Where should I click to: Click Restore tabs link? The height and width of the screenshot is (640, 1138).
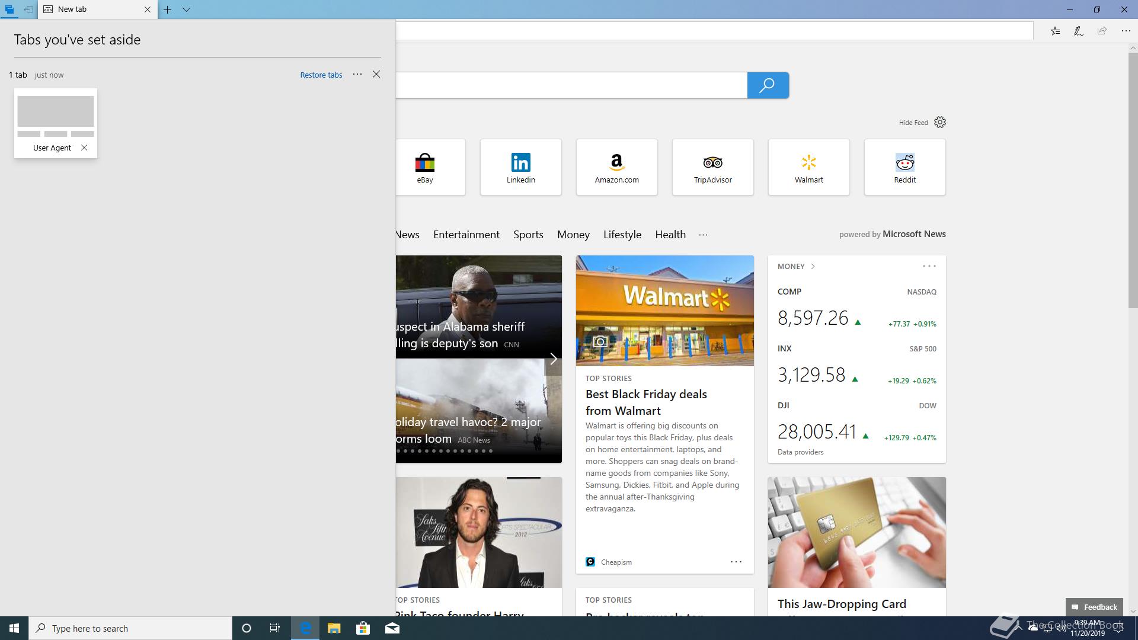pyautogui.click(x=321, y=75)
